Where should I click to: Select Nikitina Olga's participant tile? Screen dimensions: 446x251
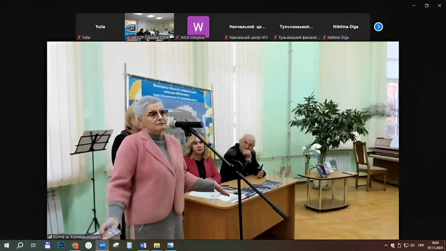point(345,27)
